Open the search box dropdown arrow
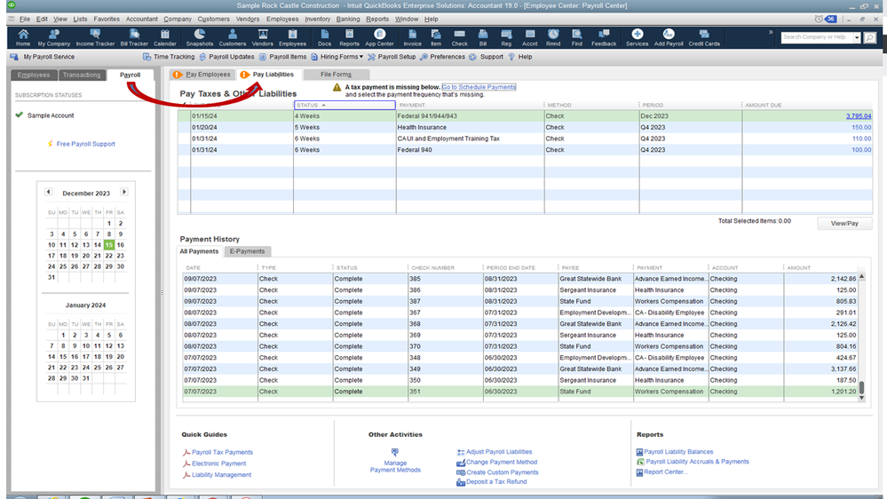This screenshot has height=499, width=887. coord(857,38)
